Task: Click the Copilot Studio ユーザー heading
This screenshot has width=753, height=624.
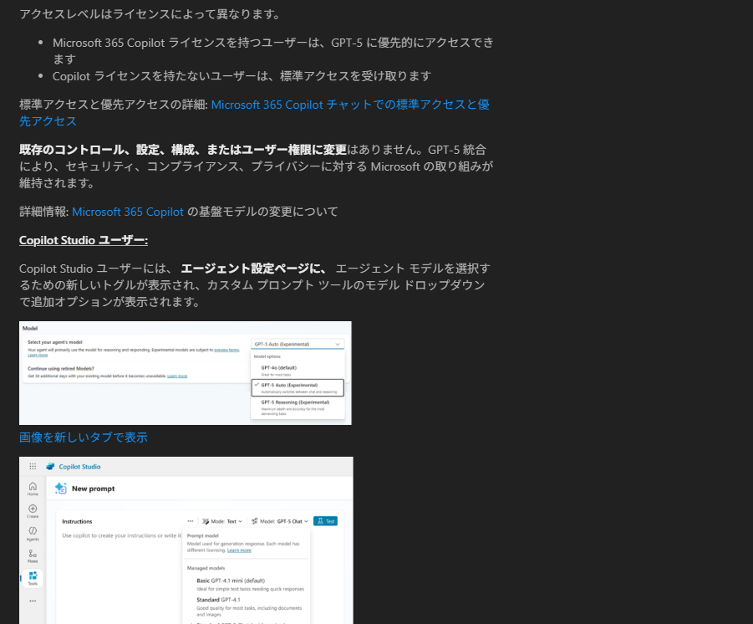Action: tap(84, 240)
